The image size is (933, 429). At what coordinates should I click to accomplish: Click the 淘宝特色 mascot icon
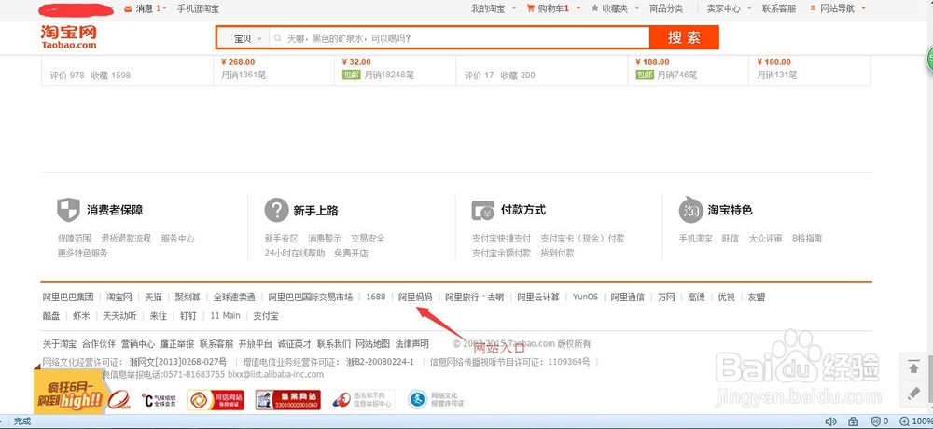pos(690,210)
